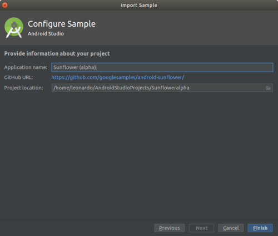Viewport: 278px width, 236px height.
Task: Click the disabled Next button
Action: (x=201, y=228)
